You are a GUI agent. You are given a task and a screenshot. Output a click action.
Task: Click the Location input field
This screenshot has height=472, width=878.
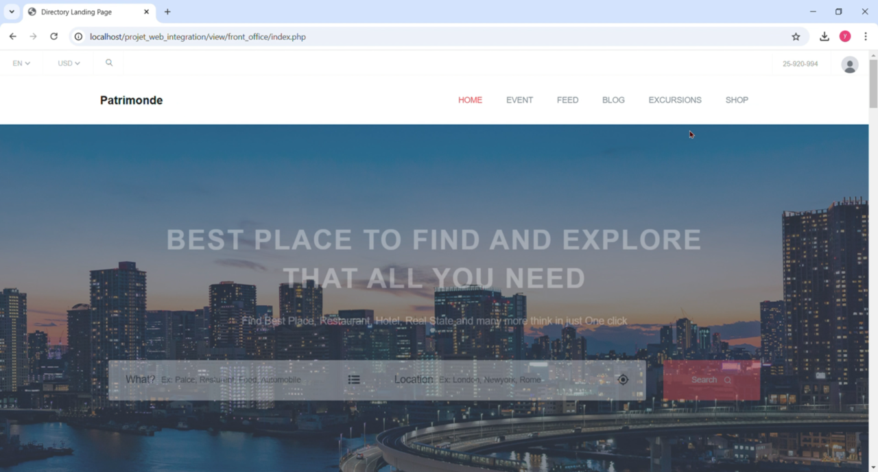coord(521,380)
